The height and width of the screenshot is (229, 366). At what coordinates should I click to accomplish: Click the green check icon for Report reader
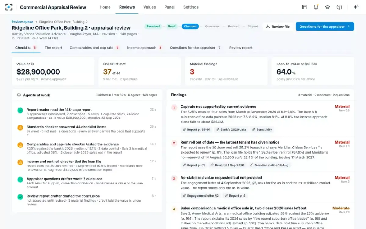coord(20,110)
